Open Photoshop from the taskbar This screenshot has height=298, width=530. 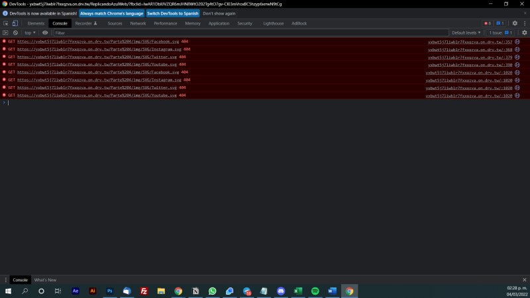tap(109, 291)
